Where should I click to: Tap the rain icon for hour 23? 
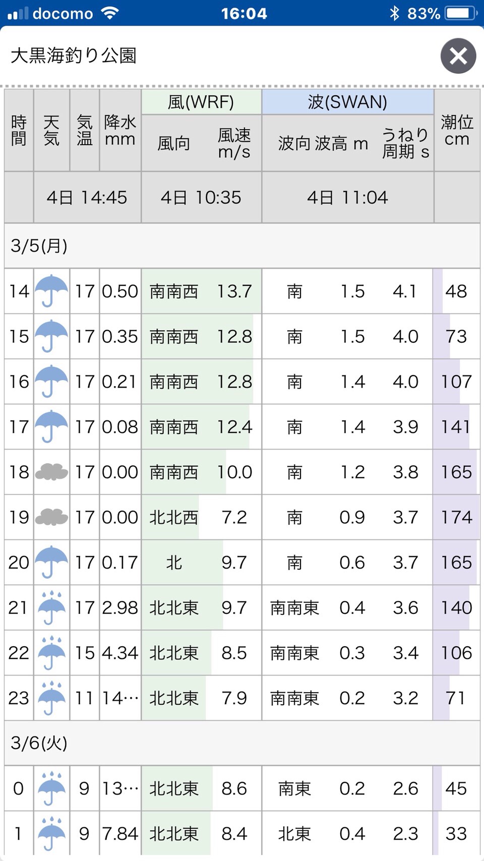point(51,698)
